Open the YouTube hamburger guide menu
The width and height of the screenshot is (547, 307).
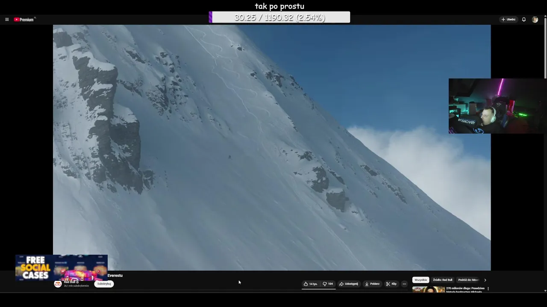(x=7, y=20)
